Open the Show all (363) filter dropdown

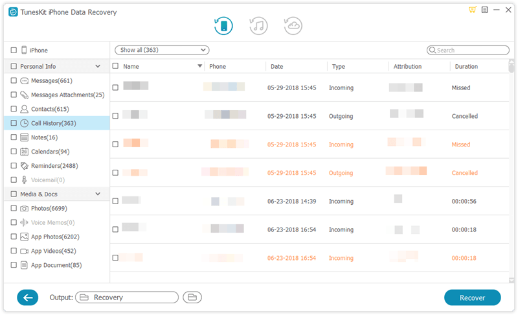[162, 51]
